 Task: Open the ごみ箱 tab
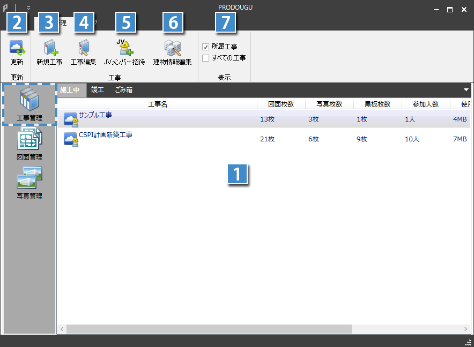tap(123, 90)
